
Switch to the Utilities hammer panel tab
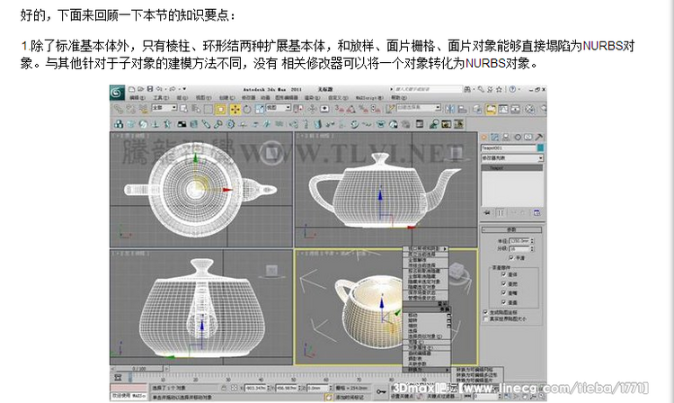coord(539,137)
